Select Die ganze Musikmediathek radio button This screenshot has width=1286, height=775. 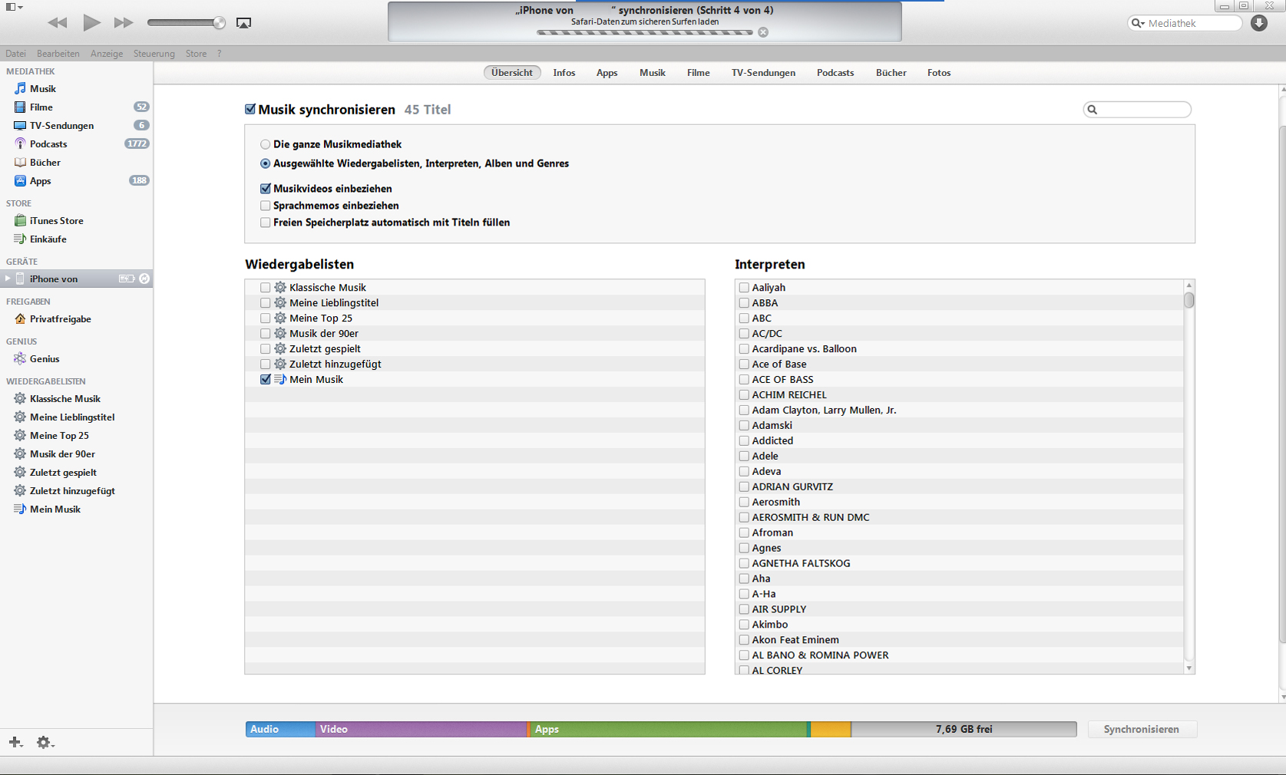(x=265, y=144)
